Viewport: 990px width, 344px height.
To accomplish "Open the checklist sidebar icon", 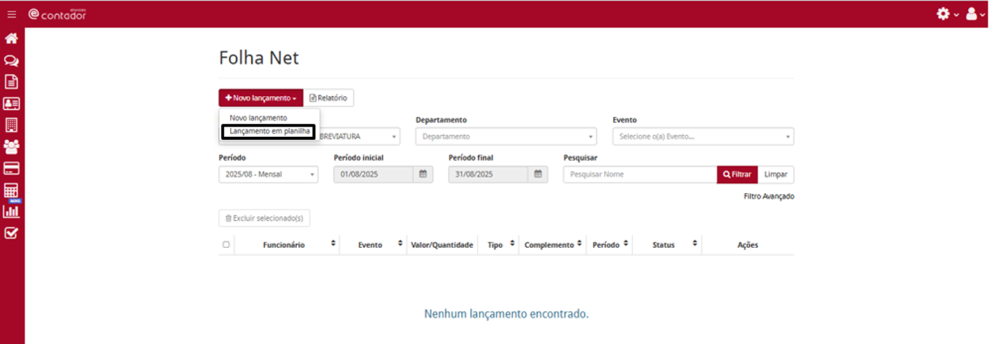I will 11,233.
